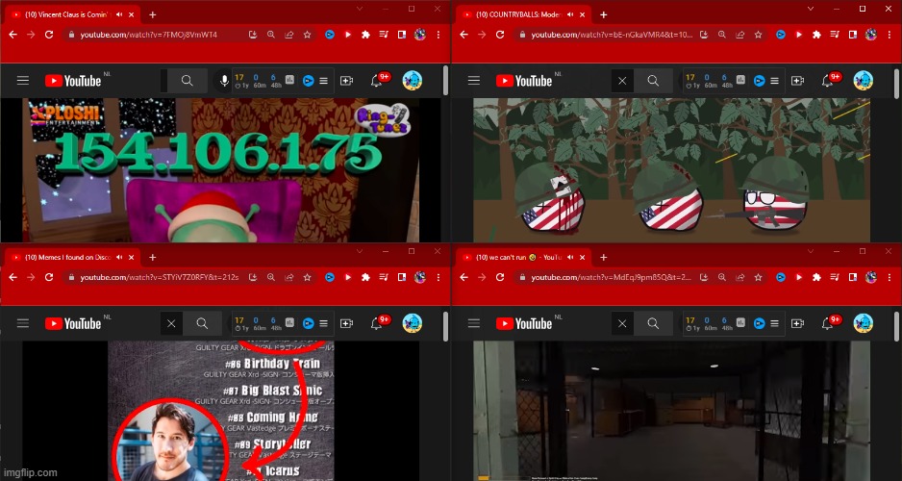Click red YouTube extension icon in Memes toolbar

(x=347, y=277)
